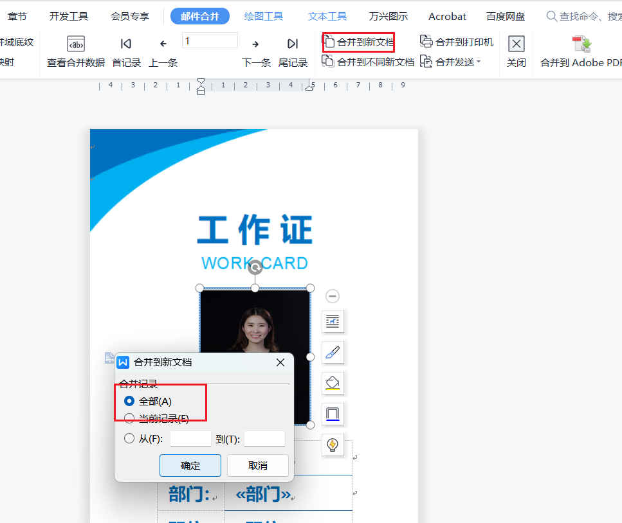The width and height of the screenshot is (622, 523).
Task: Select the 当前记录 radio option
Action: pos(129,419)
